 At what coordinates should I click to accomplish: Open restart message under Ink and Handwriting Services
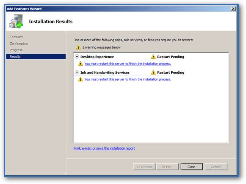click(128, 79)
